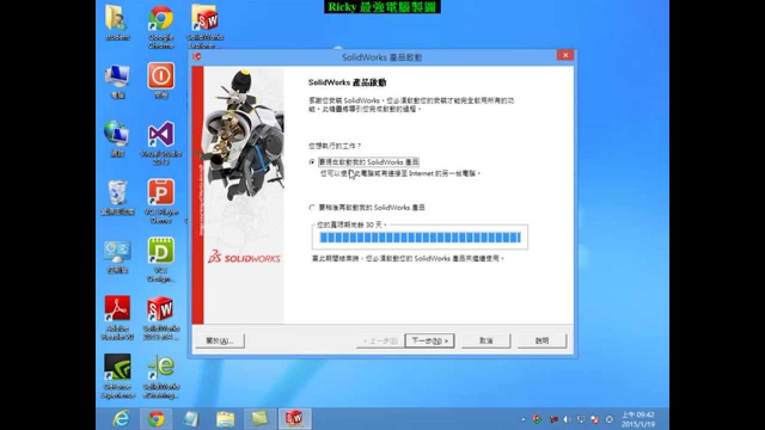The image size is (765, 430).
Task: Click the About (A) button
Action: (220, 341)
